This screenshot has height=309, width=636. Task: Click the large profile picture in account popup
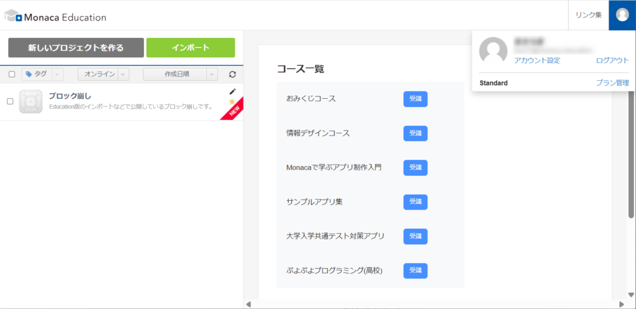click(x=494, y=52)
